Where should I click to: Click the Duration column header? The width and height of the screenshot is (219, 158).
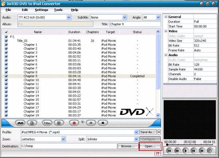74,32
